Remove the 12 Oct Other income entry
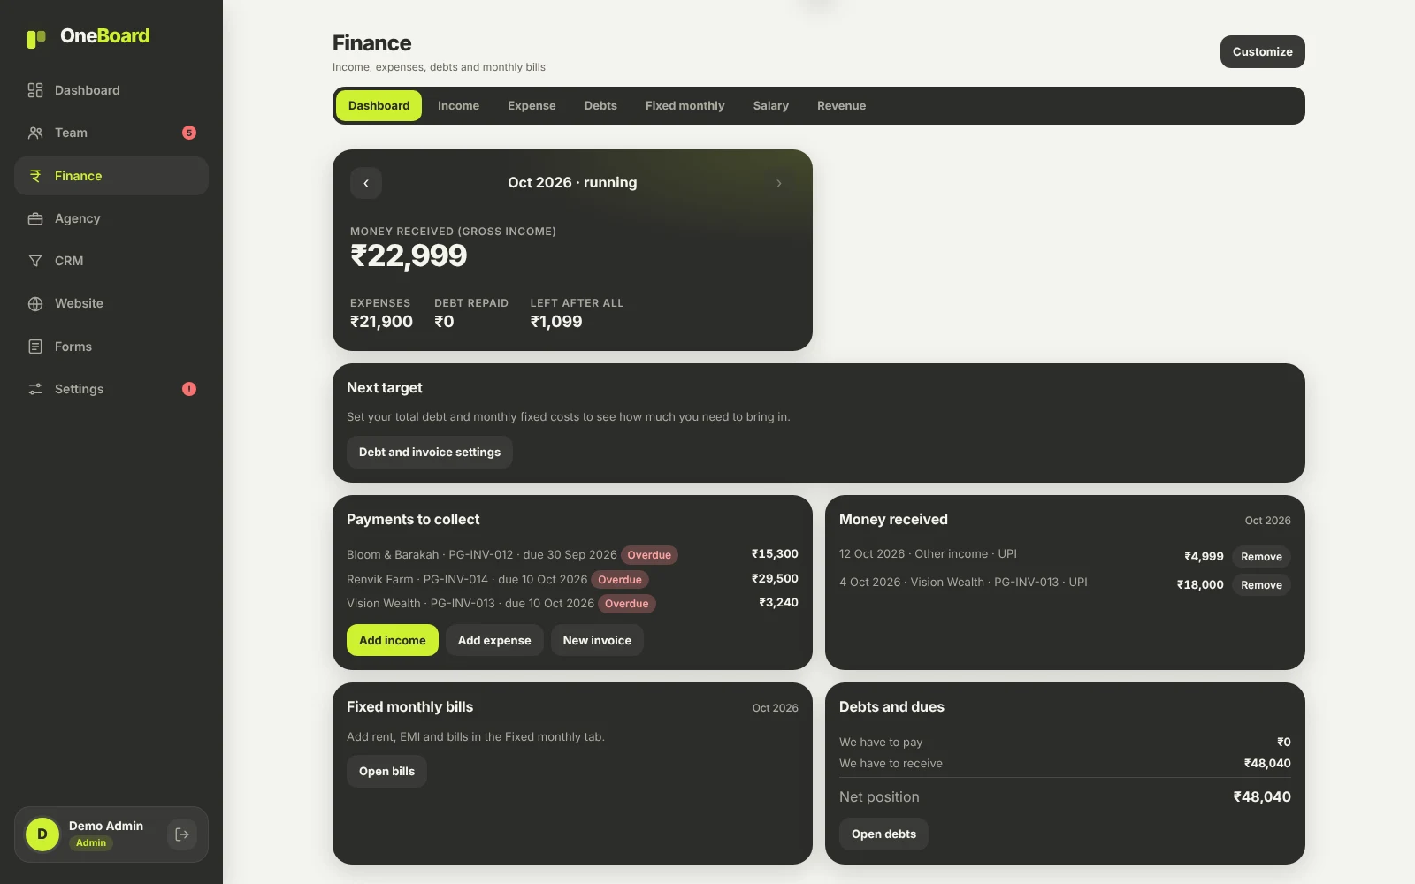1415x884 pixels. pos(1261,557)
